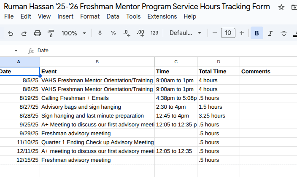Apply percent format to the cell
This screenshot has width=297, height=177.
tap(113, 33)
